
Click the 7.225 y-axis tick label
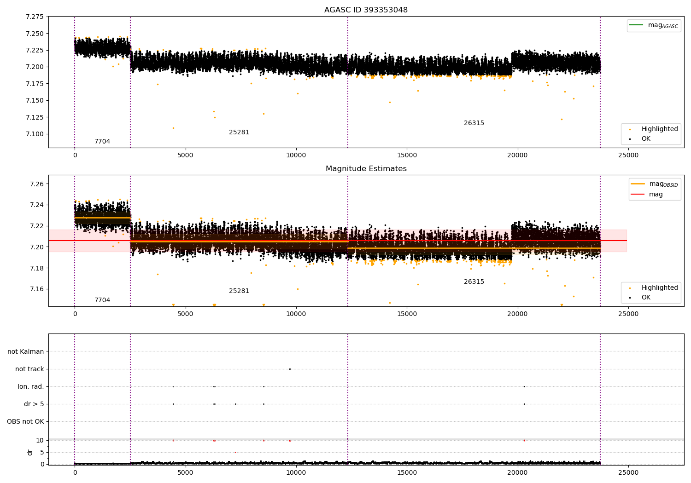coord(35,51)
